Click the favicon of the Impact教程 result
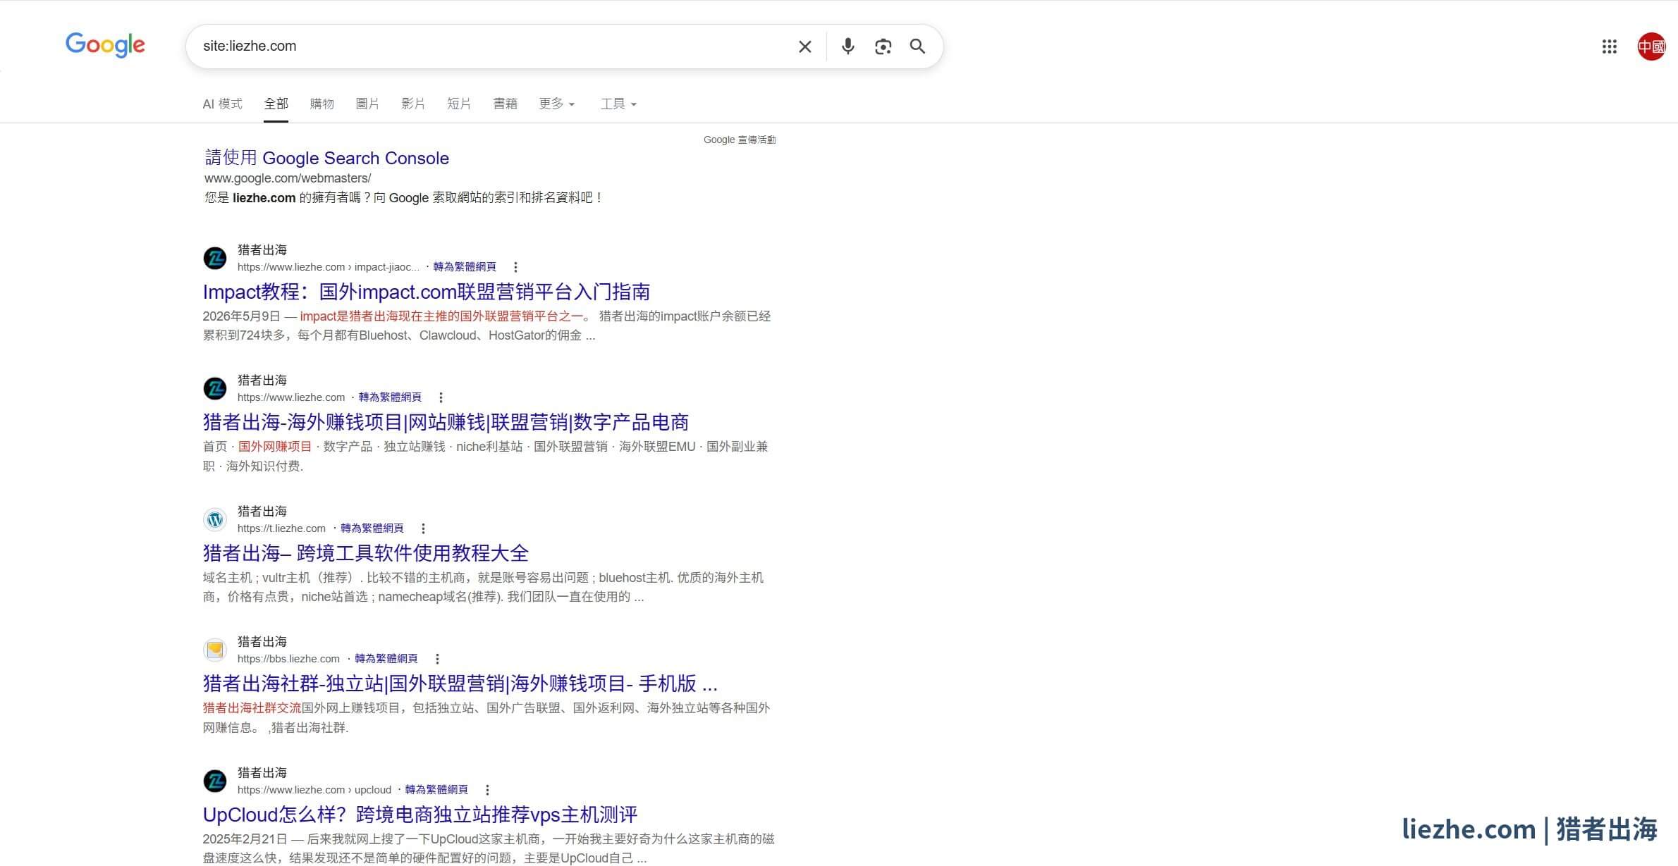 215,258
